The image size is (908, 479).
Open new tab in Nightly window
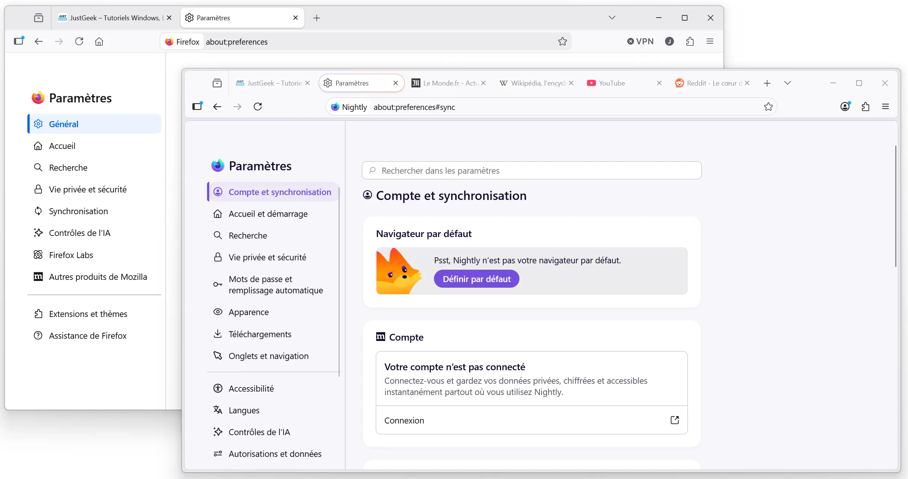[767, 83]
